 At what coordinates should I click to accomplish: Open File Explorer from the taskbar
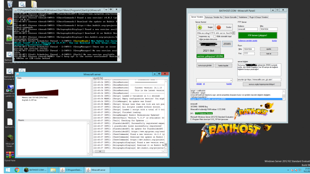click(x=53, y=170)
